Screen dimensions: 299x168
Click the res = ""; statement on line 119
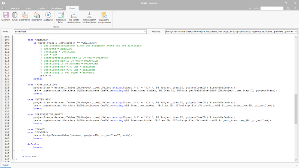pyautogui.click(x=46, y=76)
